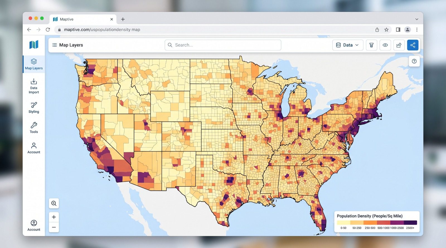Select the Maptive browser tab
Screen dimensions: 446x248
coord(83,19)
